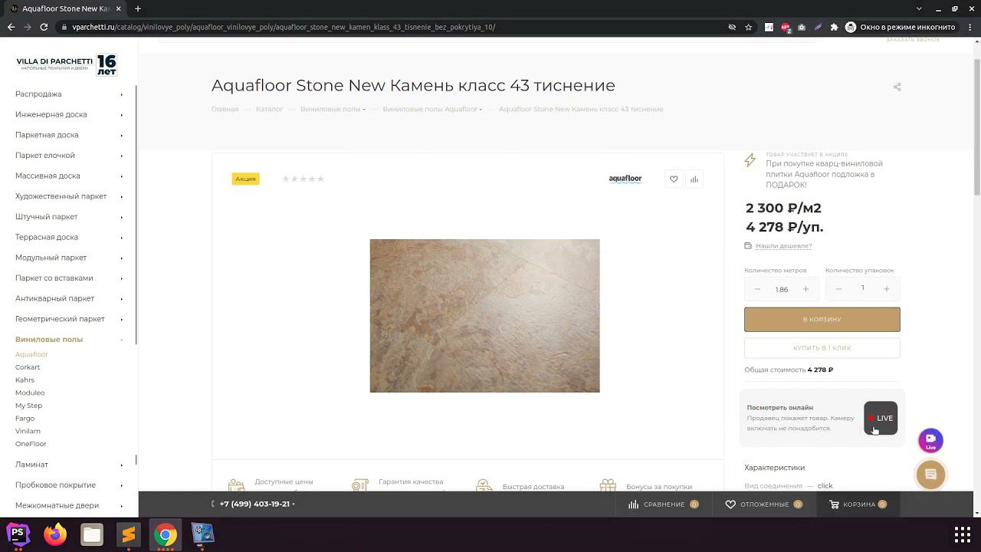Screen dimensions: 981x552
Task: Select My Step under vinyl floors
Action: coord(28,406)
